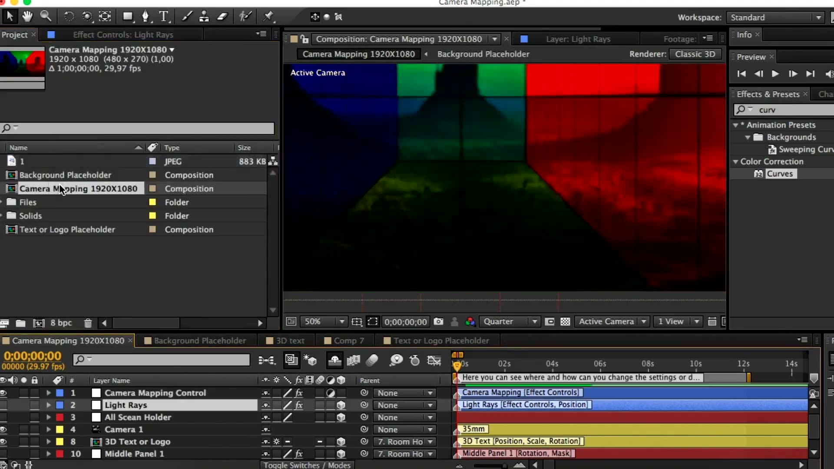Click the Classic 3D renderer button

tap(695, 54)
